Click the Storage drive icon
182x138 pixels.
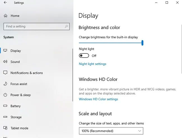coord(5,117)
